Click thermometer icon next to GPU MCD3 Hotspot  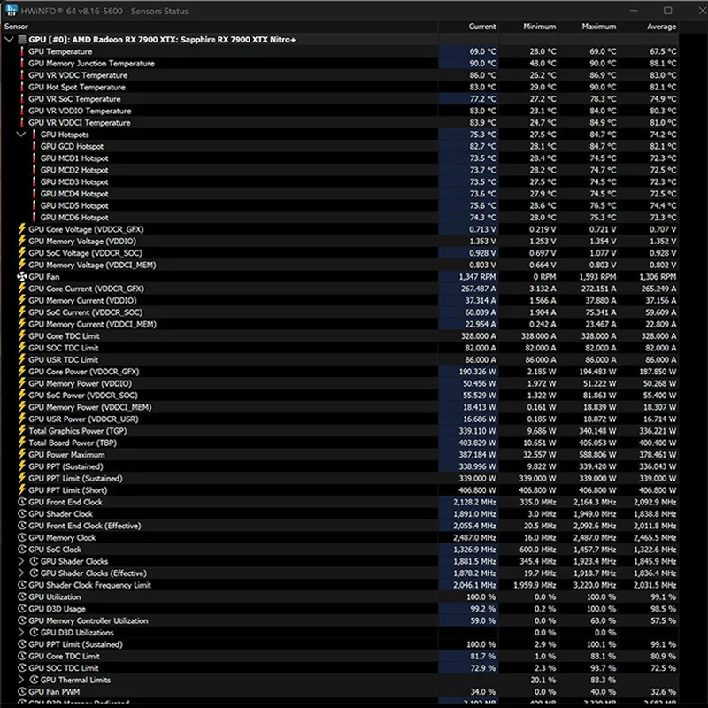tap(35, 182)
